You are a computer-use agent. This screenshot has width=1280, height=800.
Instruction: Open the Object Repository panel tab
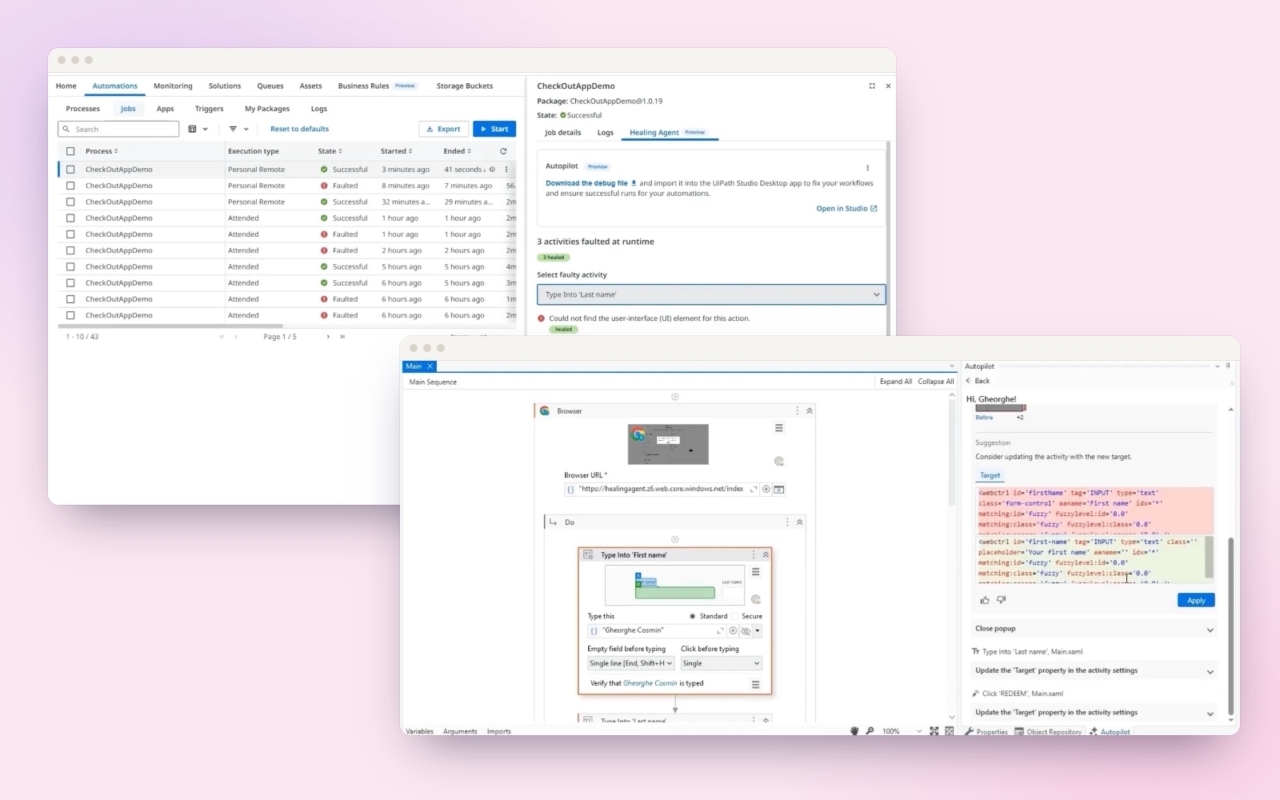tap(1048, 731)
